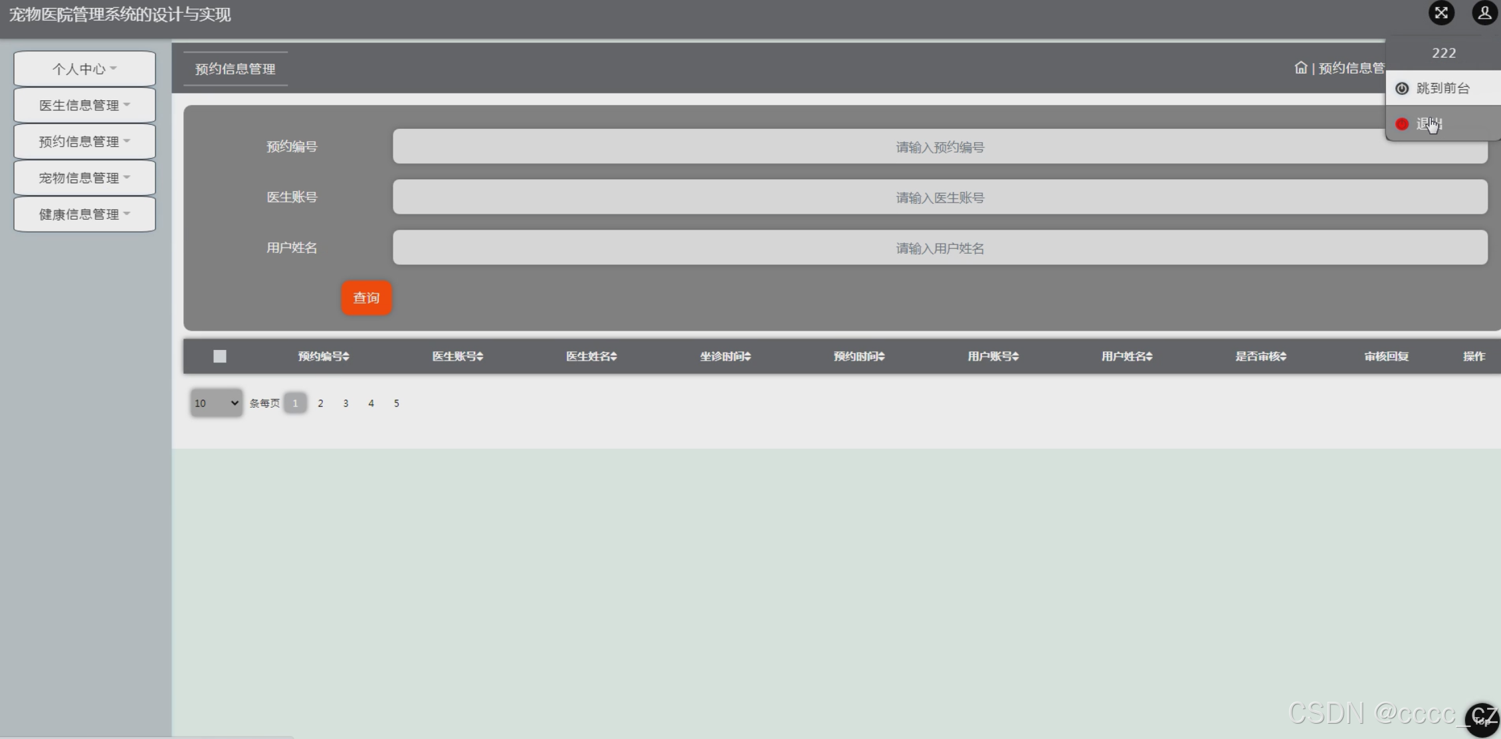
Task: Expand the 宠物信息管理 sidebar menu
Action: coord(84,178)
